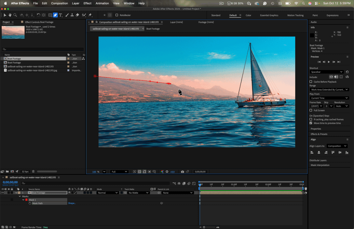Viewport: 354px width, 229px height.
Task: Click the Project panel search field
Action: tap(43, 49)
